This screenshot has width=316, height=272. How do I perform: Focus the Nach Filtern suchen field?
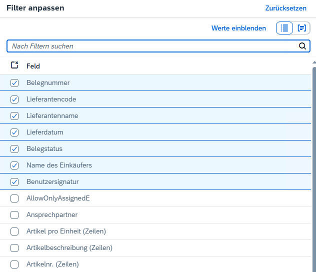pos(150,46)
